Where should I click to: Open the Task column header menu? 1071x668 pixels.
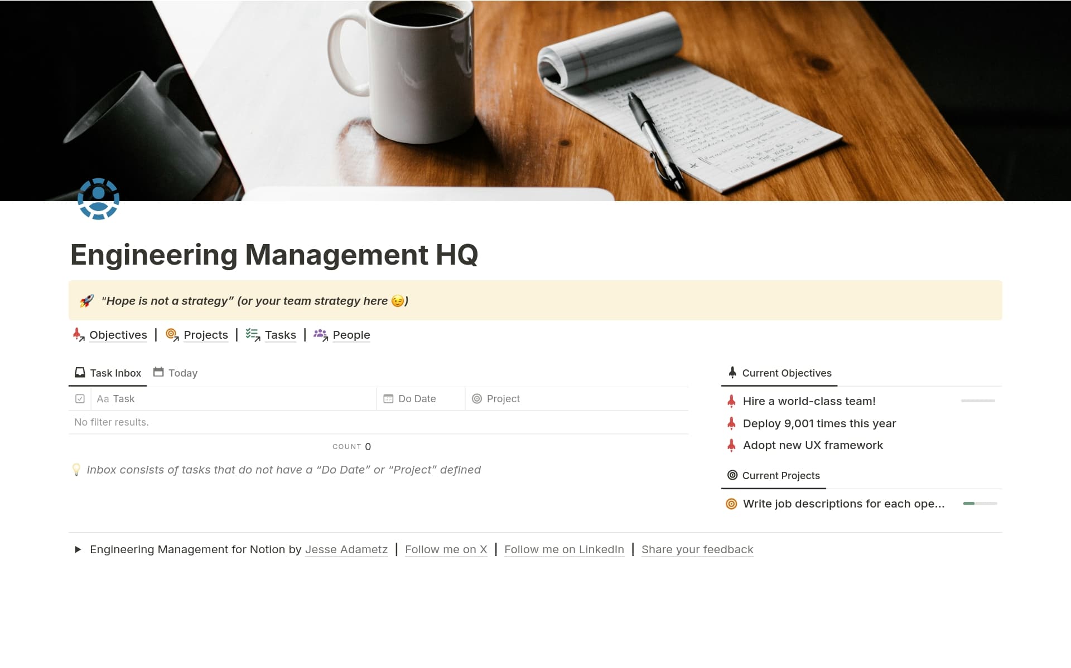point(123,399)
